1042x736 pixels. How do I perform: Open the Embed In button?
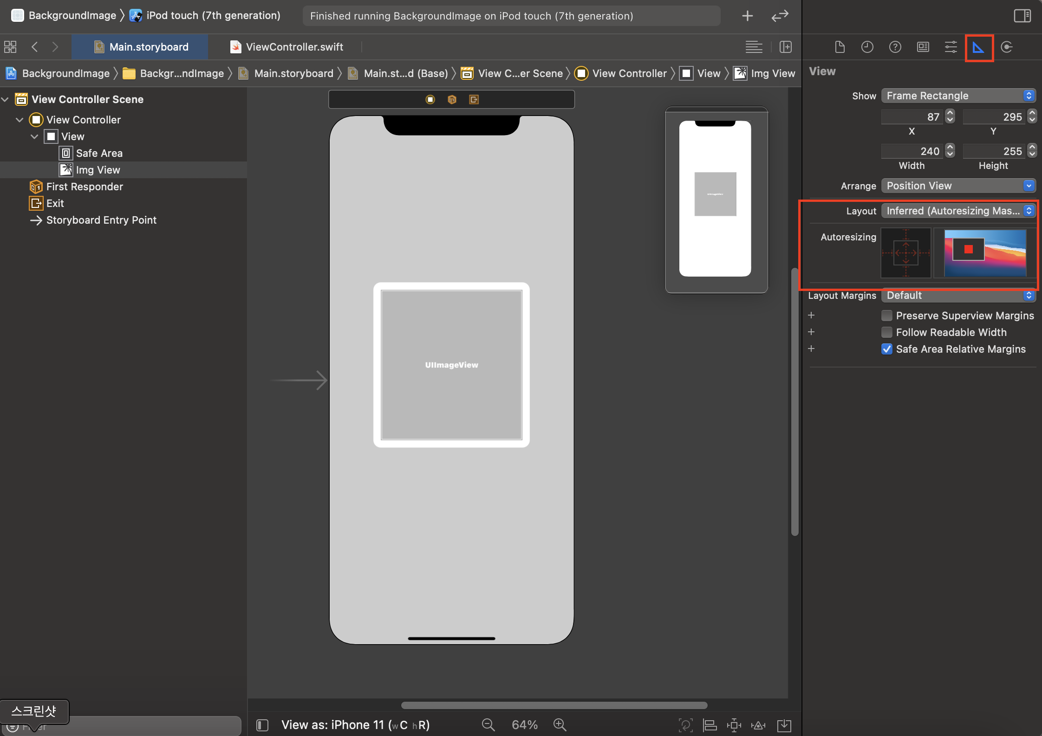784,725
